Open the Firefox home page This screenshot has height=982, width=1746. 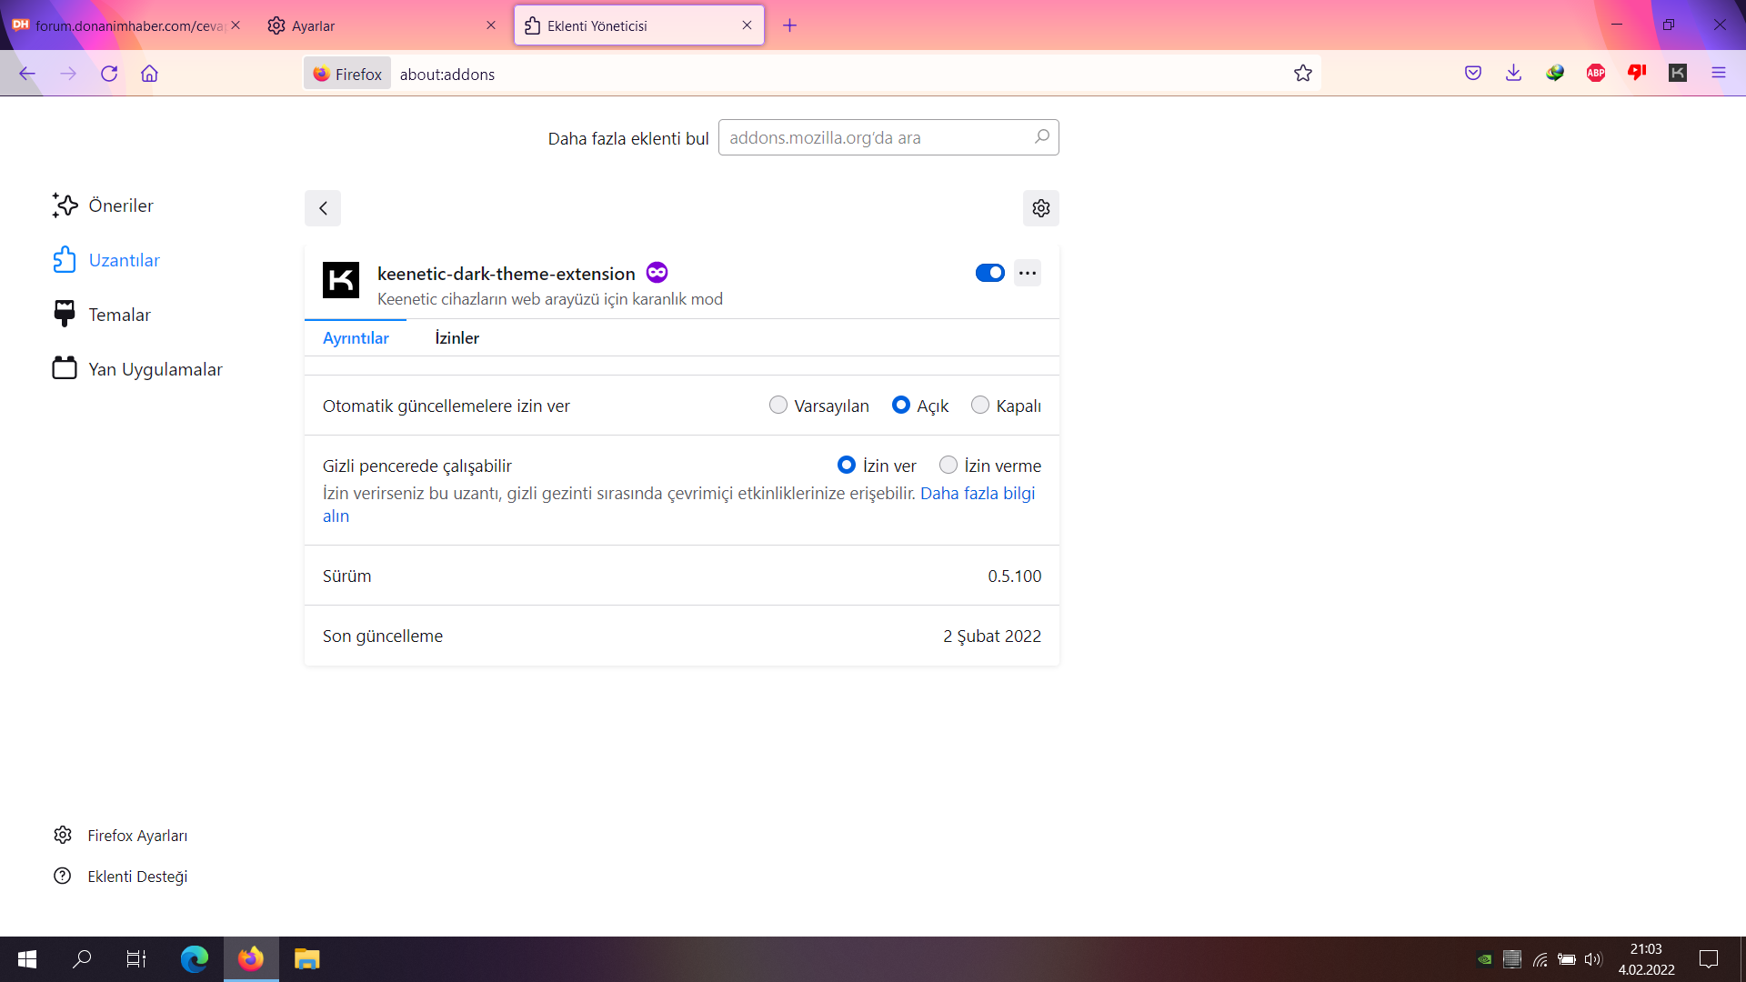[149, 74]
